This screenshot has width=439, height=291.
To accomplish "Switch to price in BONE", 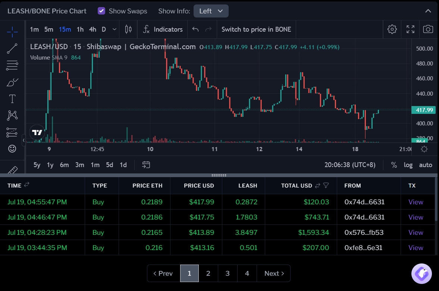I will point(256,29).
